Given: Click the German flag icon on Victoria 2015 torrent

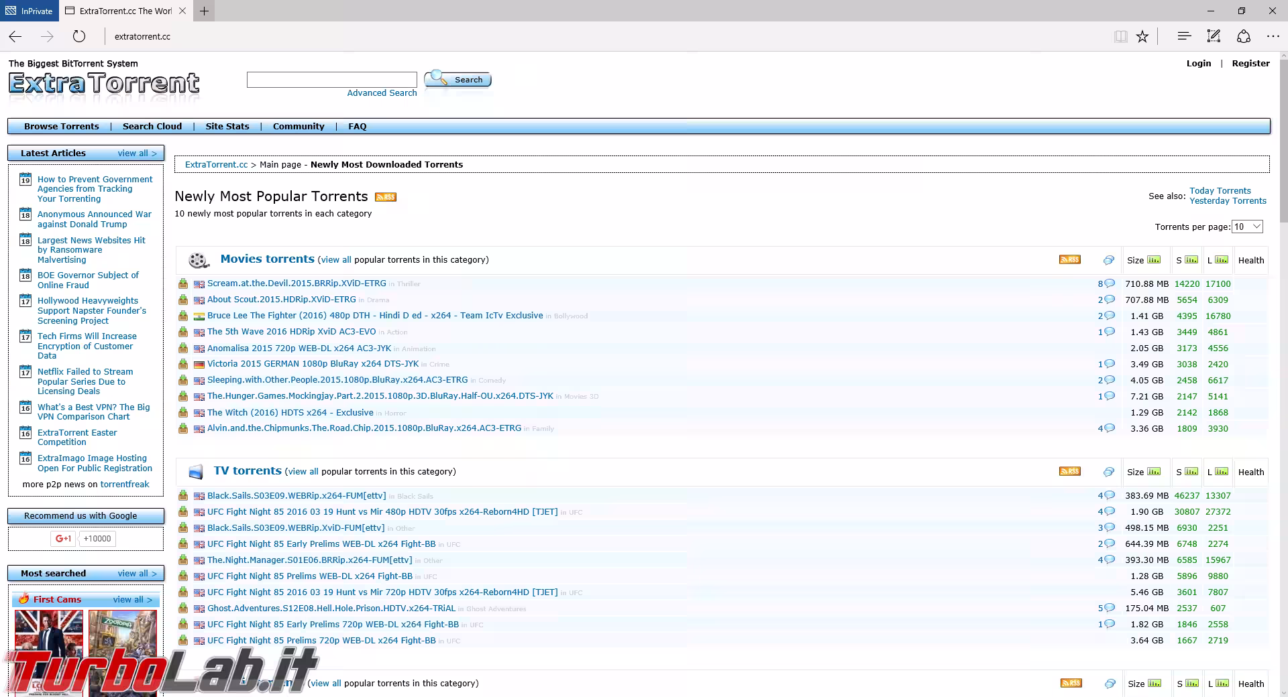Looking at the screenshot, I should point(199,365).
